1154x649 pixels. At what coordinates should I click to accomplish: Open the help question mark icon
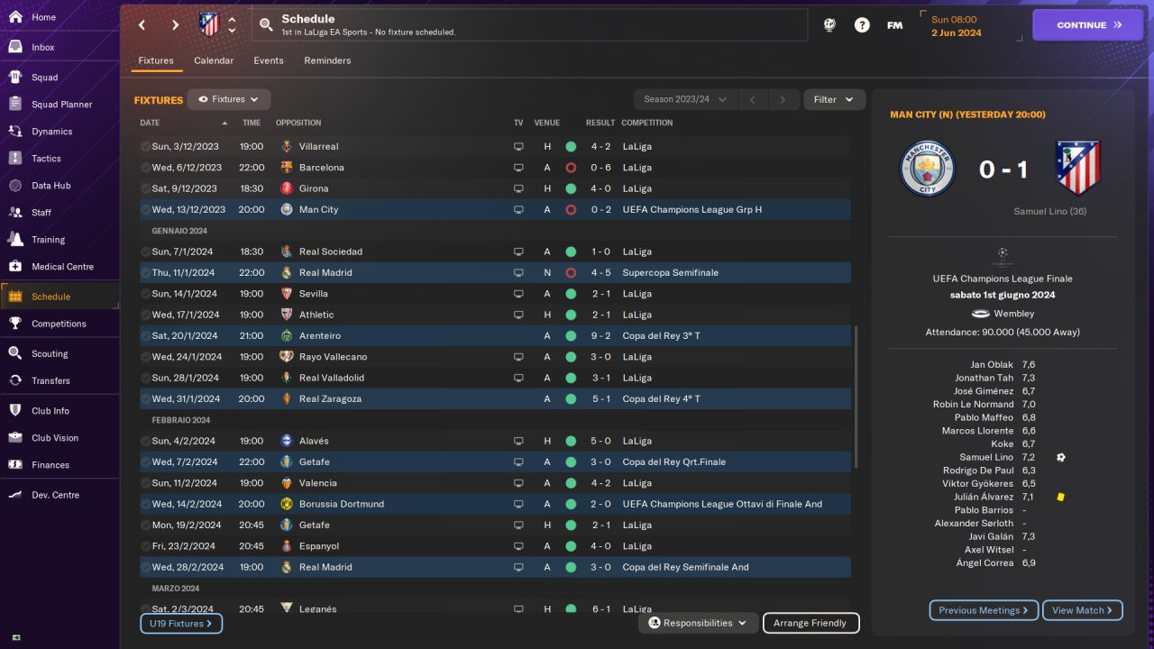pos(862,25)
